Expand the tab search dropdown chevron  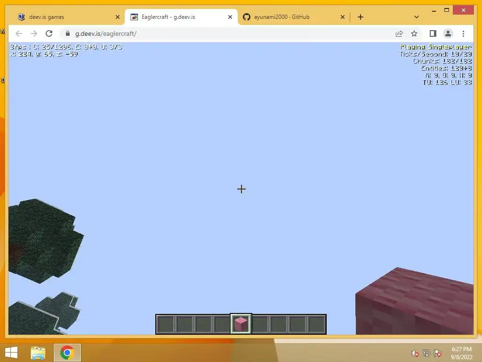tap(417, 17)
